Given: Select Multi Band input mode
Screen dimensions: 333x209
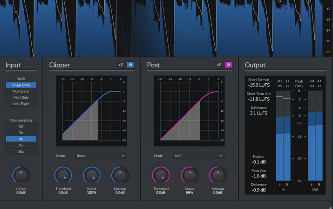Looking at the screenshot, I should pos(21,92).
